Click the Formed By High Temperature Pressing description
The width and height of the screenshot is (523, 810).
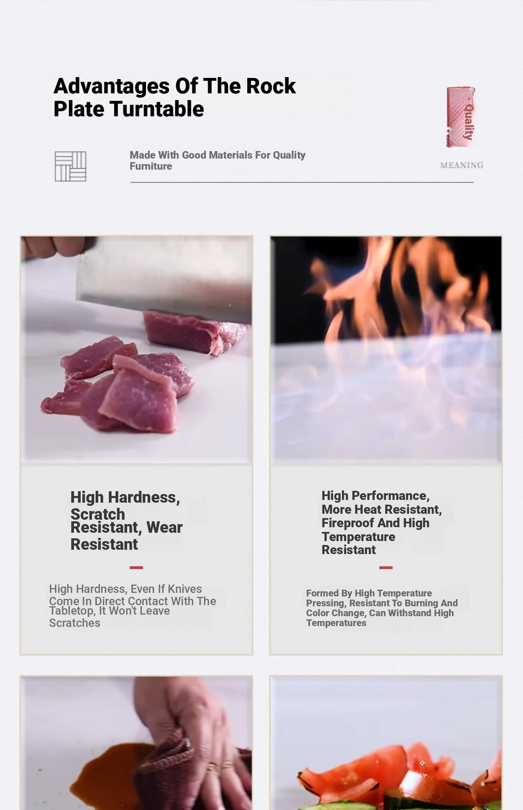click(x=382, y=608)
